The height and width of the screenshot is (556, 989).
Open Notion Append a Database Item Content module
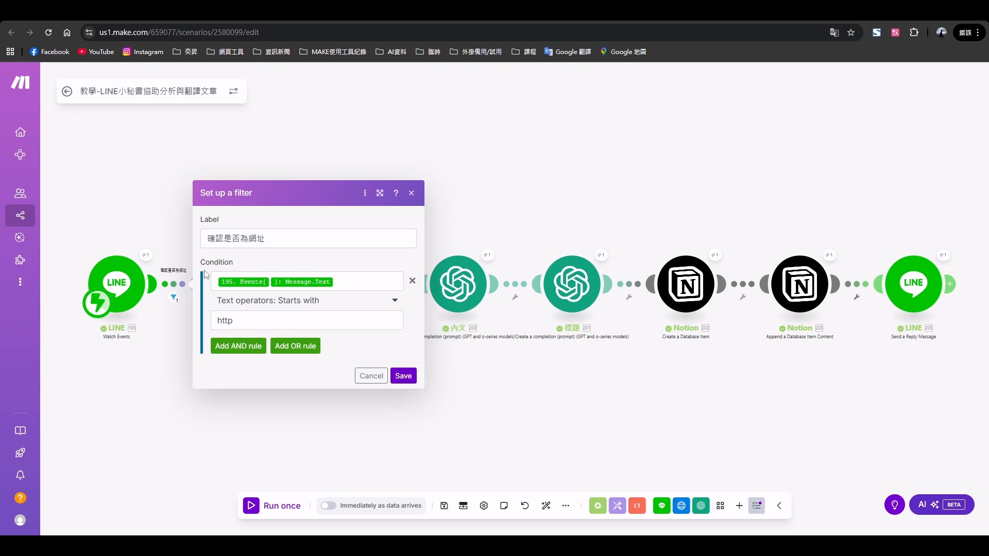[799, 284]
